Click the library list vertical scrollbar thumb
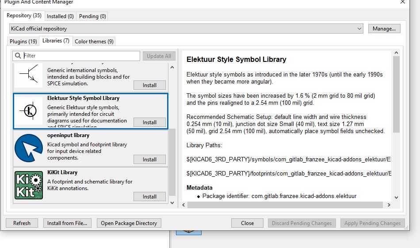Viewport: 420px width, 248px height. 172,163
